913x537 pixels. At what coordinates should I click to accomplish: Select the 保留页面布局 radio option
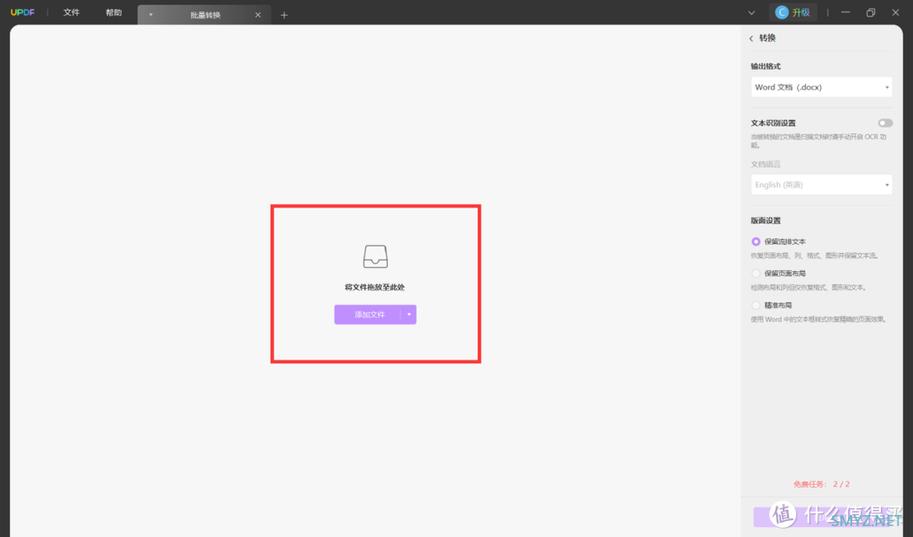[x=756, y=274]
